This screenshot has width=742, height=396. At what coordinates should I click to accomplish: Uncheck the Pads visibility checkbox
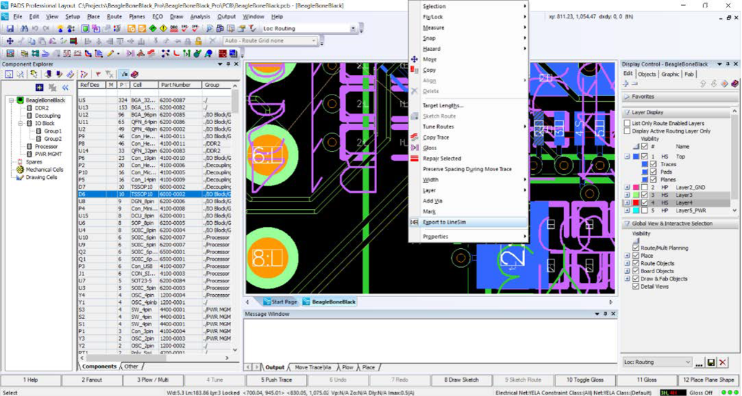[x=654, y=172]
